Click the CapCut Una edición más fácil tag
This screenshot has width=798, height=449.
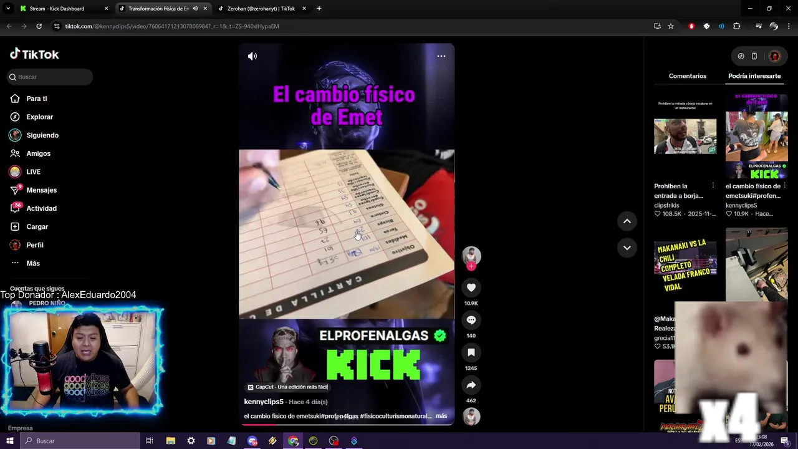tap(287, 387)
